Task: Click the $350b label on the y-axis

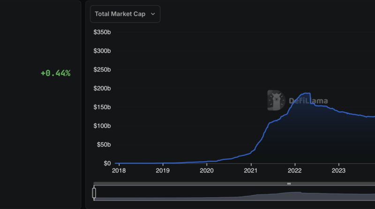Action: pos(102,32)
